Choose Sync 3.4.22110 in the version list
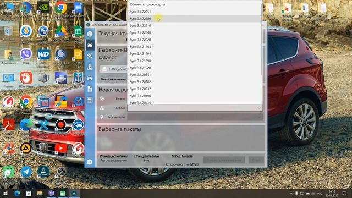The width and height of the screenshot is (352, 198). [x=194, y=26]
